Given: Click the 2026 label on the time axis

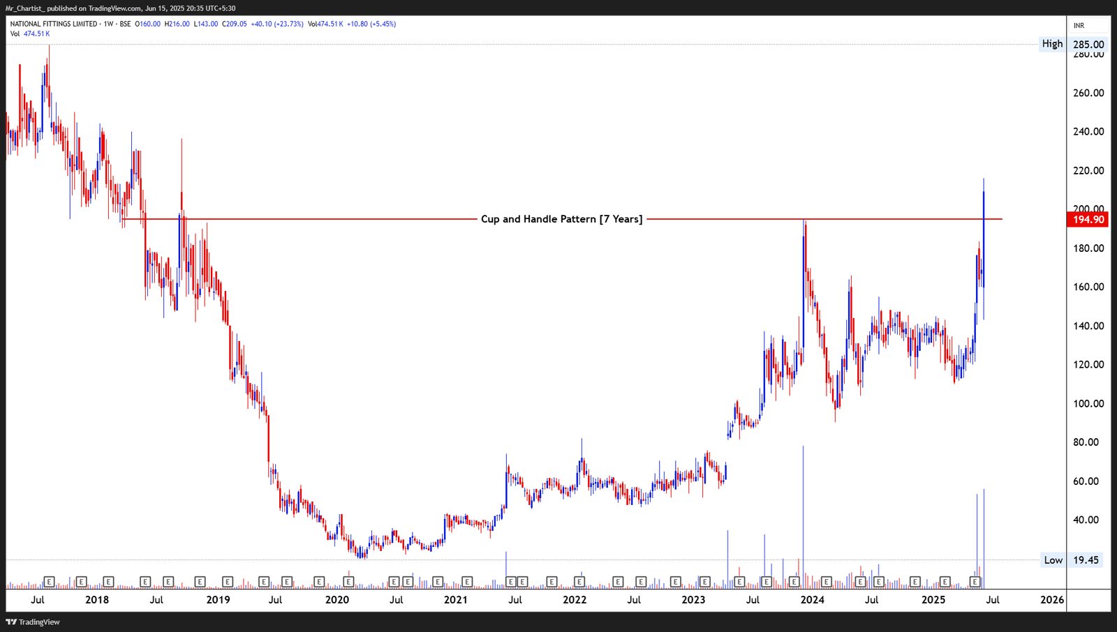Looking at the screenshot, I should (1053, 599).
